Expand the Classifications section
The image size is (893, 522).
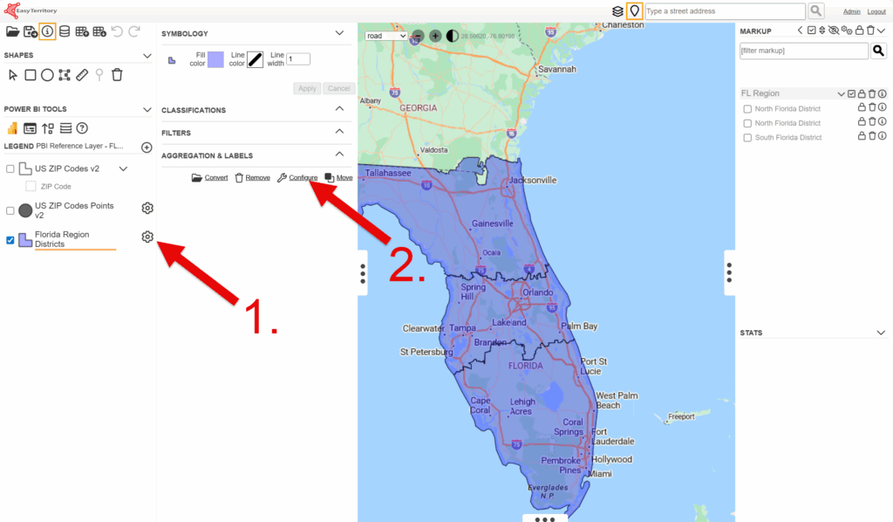340,110
